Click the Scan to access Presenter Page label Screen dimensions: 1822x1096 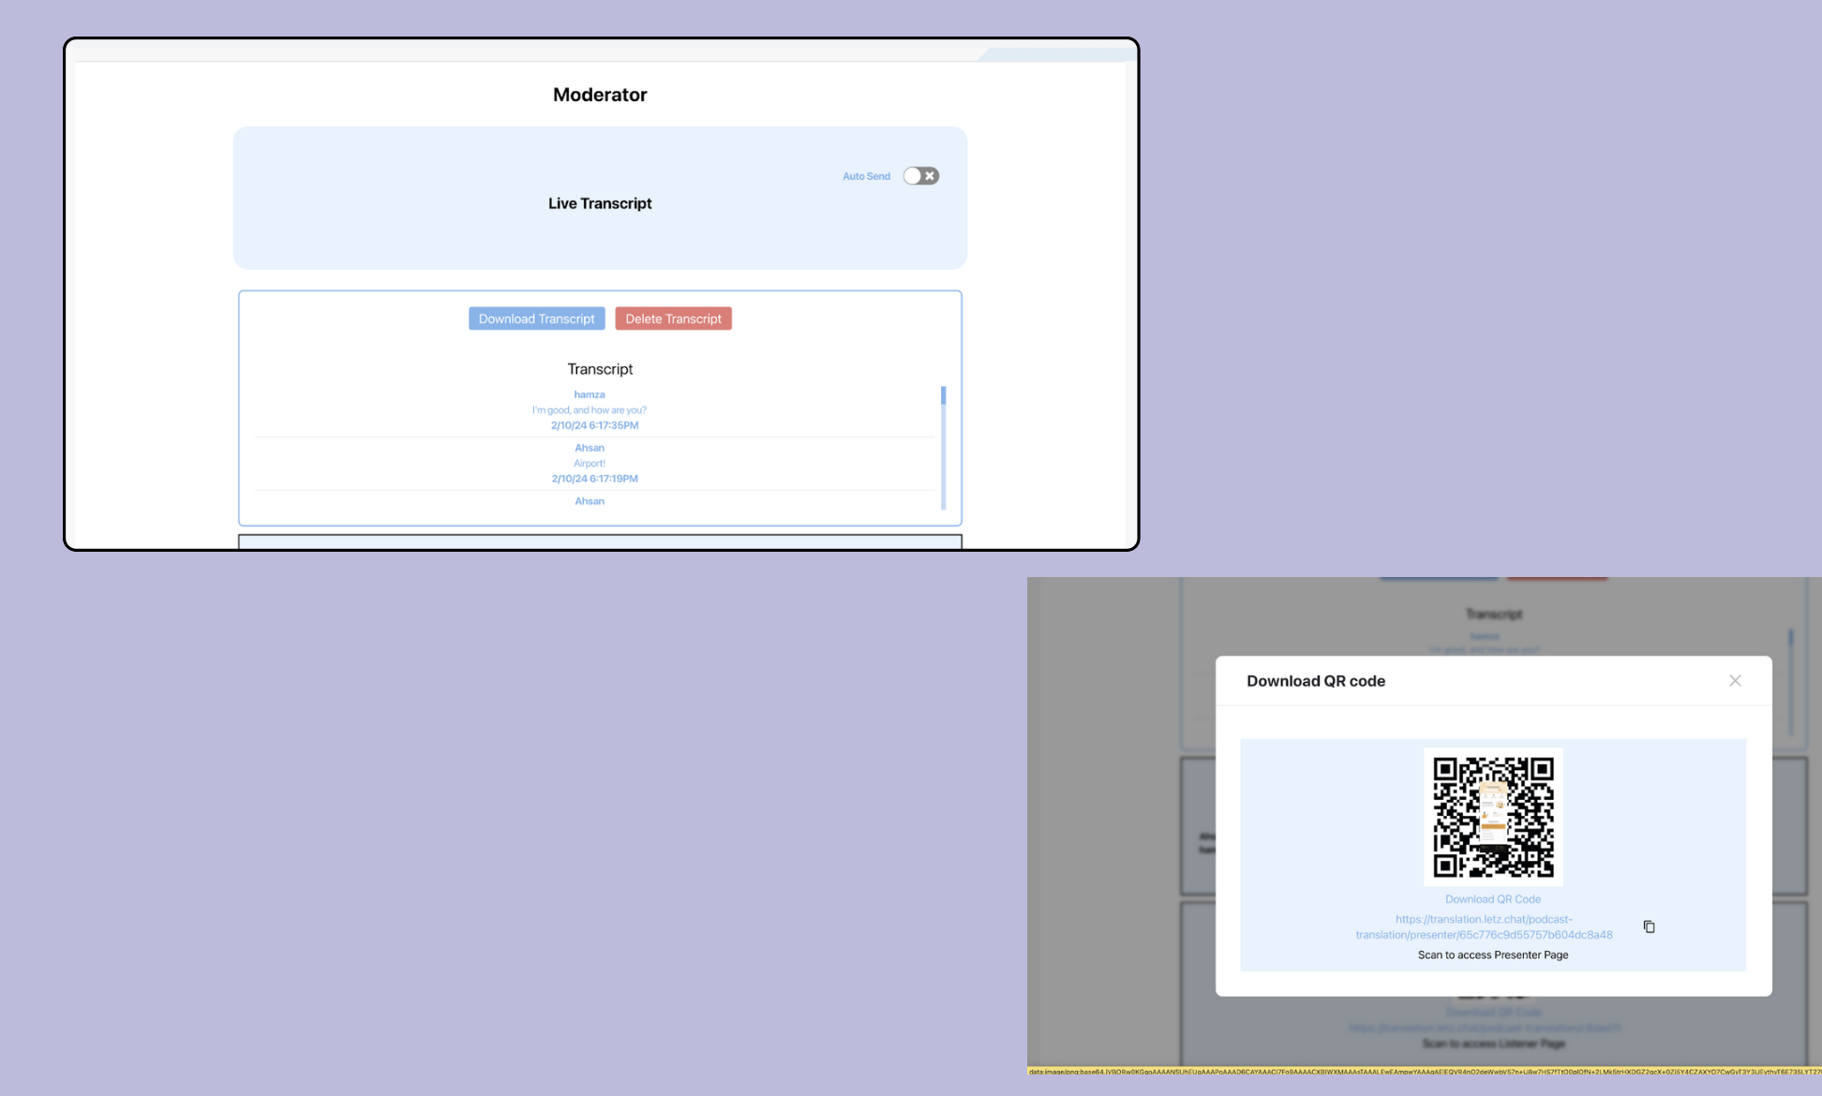[1492, 955]
